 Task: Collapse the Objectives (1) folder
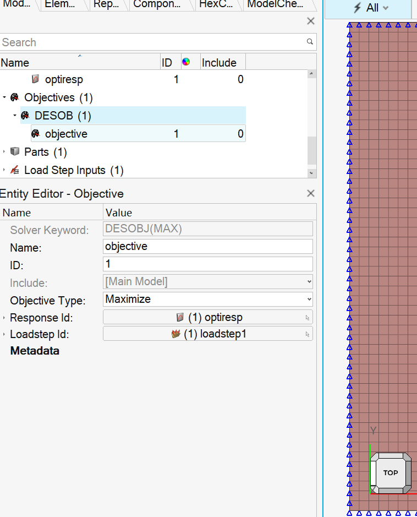[4, 97]
